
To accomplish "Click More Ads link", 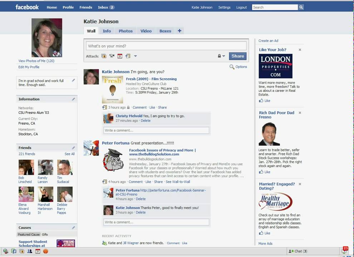I will coord(265,243).
